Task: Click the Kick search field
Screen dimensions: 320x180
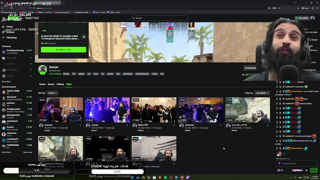Action: [x=159, y=18]
